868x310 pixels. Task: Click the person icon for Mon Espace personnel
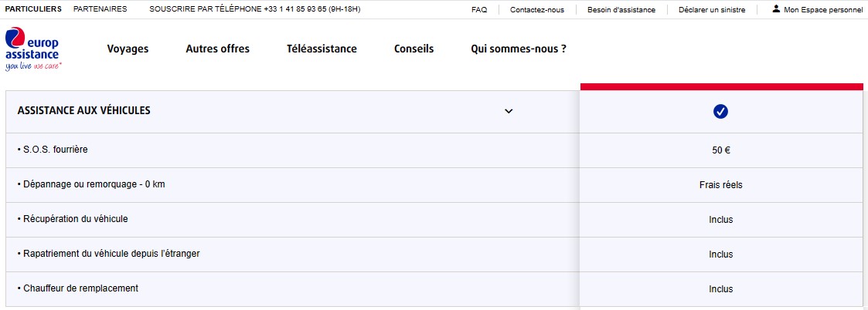pyautogui.click(x=775, y=9)
